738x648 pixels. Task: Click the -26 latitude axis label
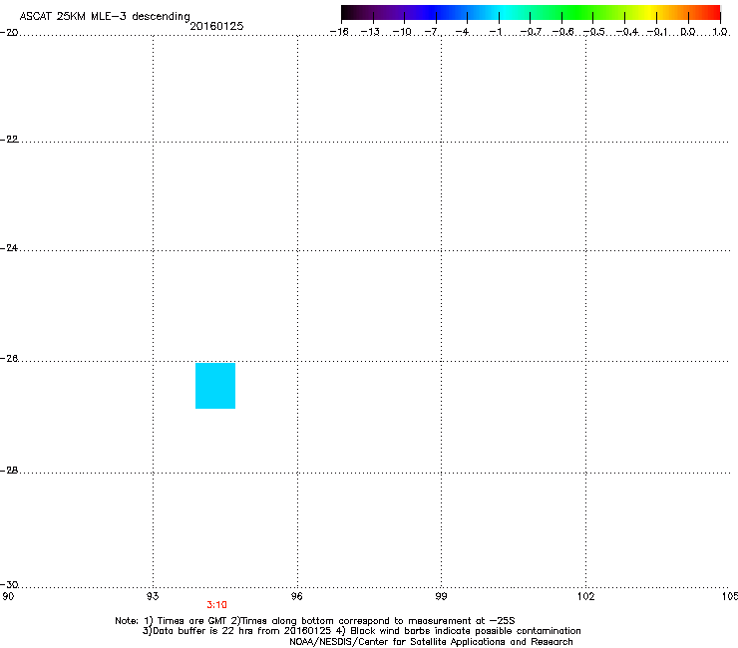(9, 359)
